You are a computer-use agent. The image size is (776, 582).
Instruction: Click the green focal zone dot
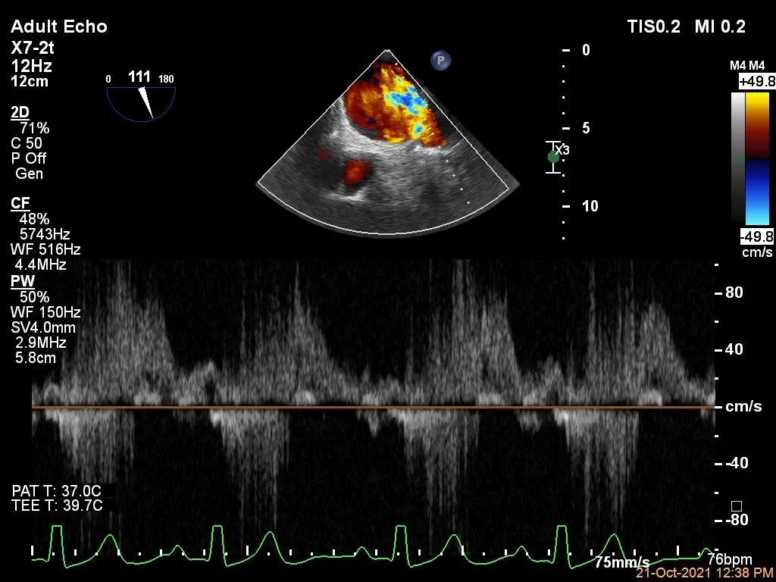click(554, 157)
